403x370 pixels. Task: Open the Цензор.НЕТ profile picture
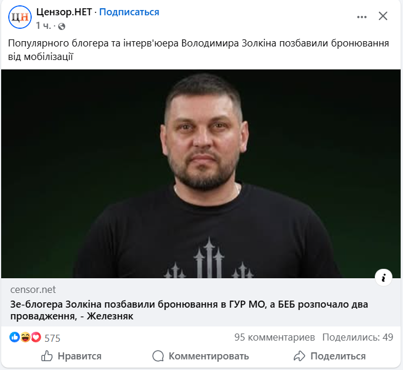point(20,17)
